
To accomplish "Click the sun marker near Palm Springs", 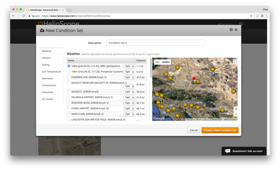I will pos(222,110).
